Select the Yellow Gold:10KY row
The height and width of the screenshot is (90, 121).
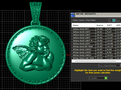click(96, 32)
